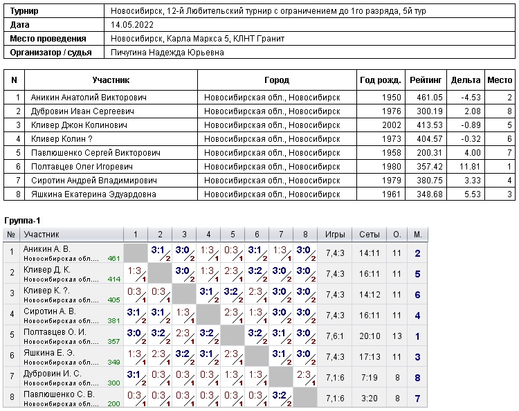Image resolution: width=519 pixels, height=411 pixels.
Task: Click the venue text 'Новосибирск, Карла Маркса 5, КЛНТ Гранит'
Action: pos(198,39)
